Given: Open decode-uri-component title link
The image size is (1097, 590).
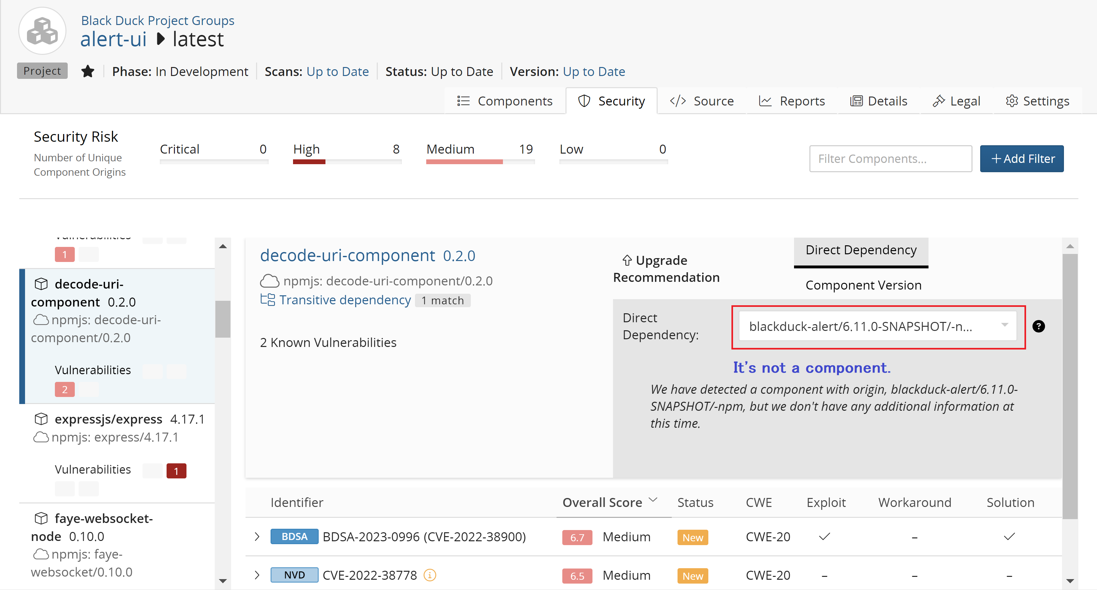Looking at the screenshot, I should pyautogui.click(x=348, y=255).
